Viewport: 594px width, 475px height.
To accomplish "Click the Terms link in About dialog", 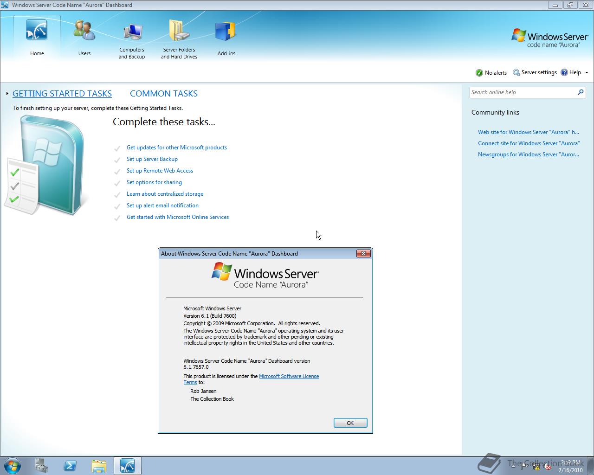I will pyautogui.click(x=190, y=382).
